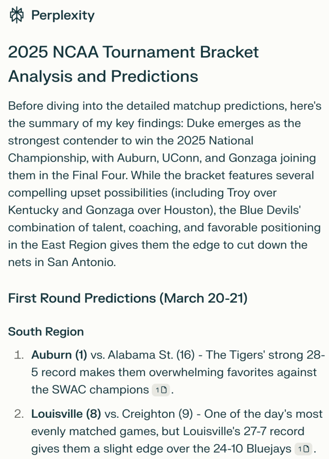Open the citation badge after 24-10 Bluejays
Viewport: 329px width, 459px height.
(304, 448)
